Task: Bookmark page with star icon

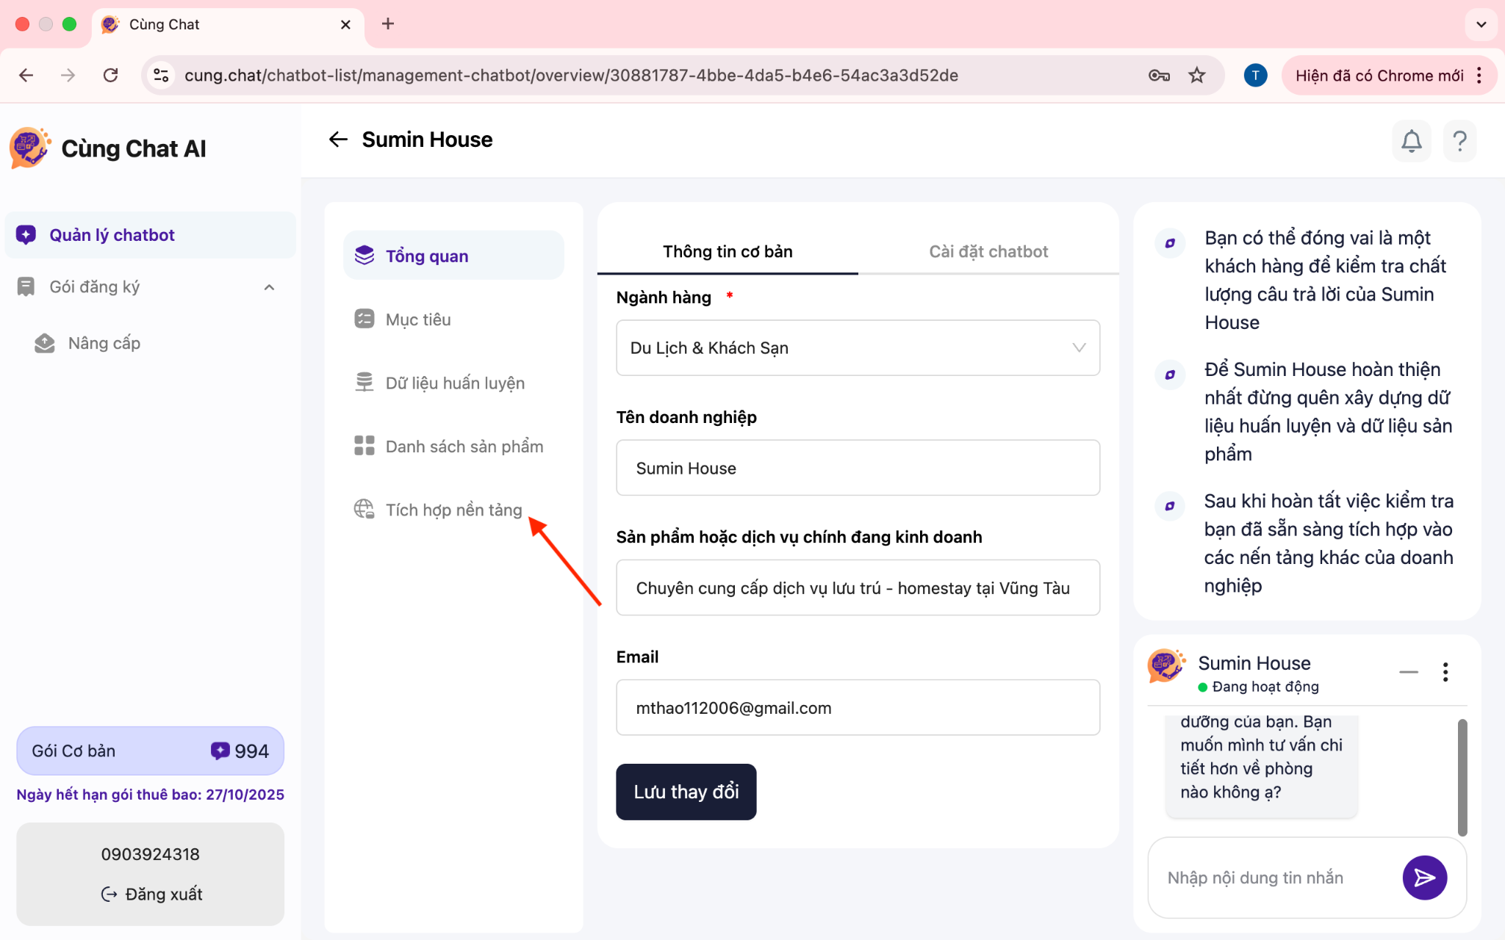Action: [1197, 75]
